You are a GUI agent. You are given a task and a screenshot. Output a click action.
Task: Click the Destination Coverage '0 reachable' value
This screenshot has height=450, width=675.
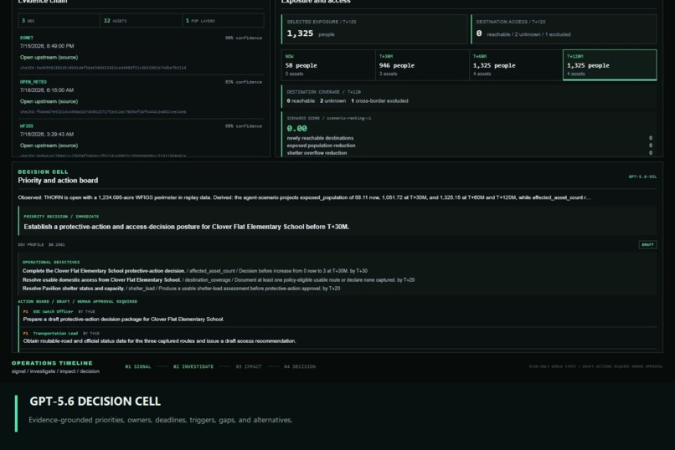click(301, 101)
